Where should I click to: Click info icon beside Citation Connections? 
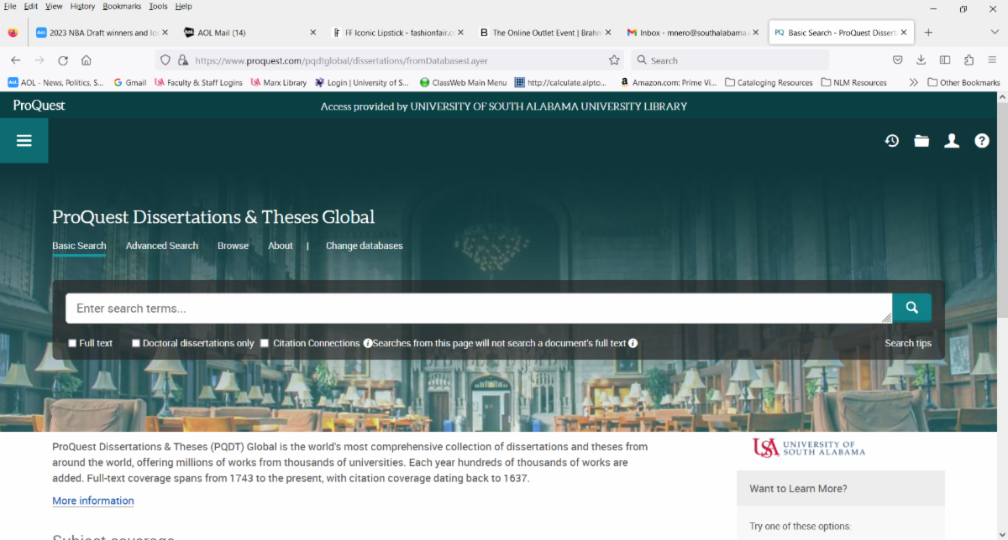(x=368, y=343)
